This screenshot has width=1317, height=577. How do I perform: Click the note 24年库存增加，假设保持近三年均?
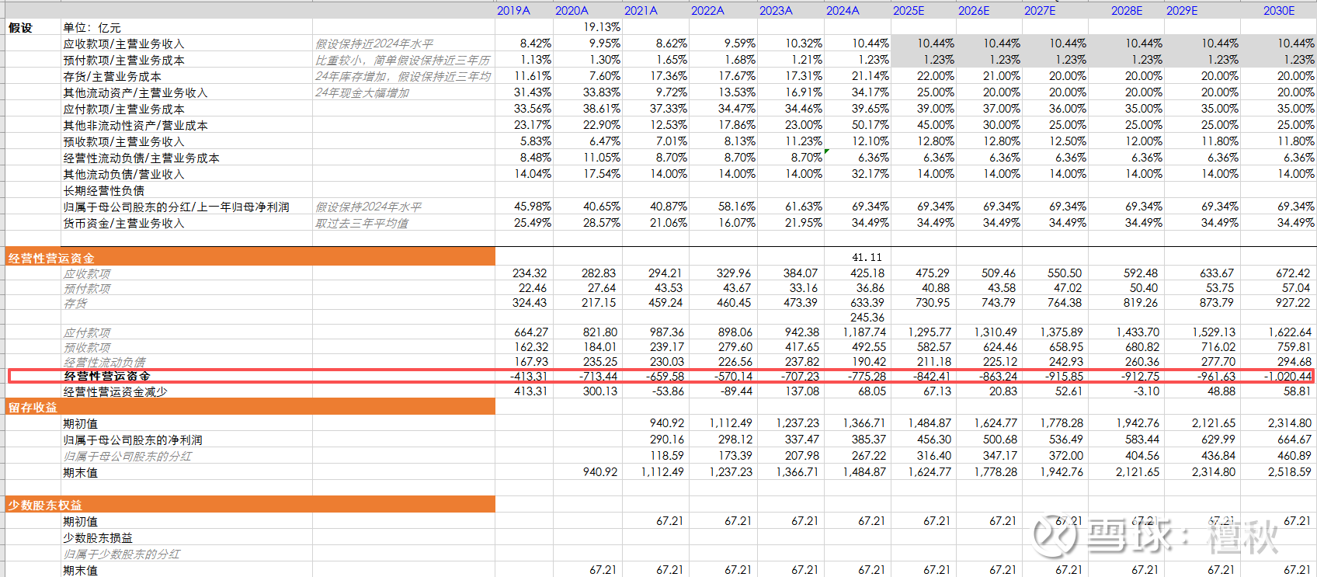pos(403,77)
